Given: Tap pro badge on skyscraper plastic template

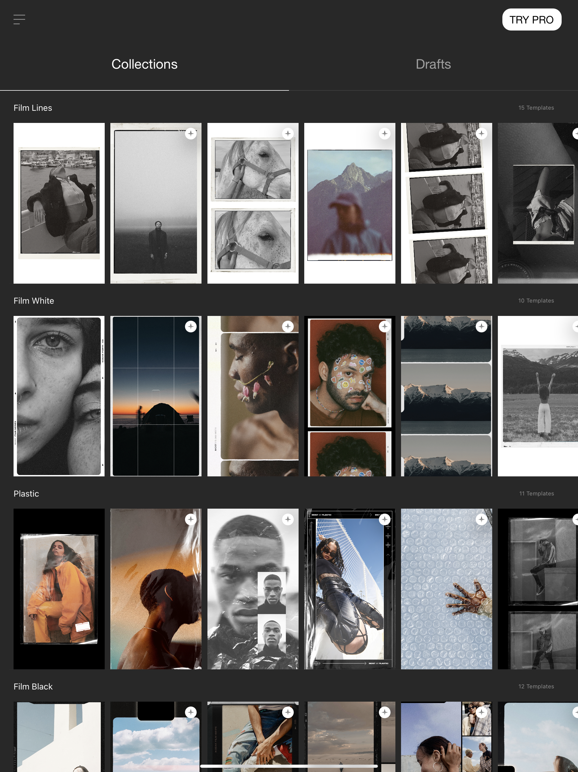Looking at the screenshot, I should click(384, 519).
